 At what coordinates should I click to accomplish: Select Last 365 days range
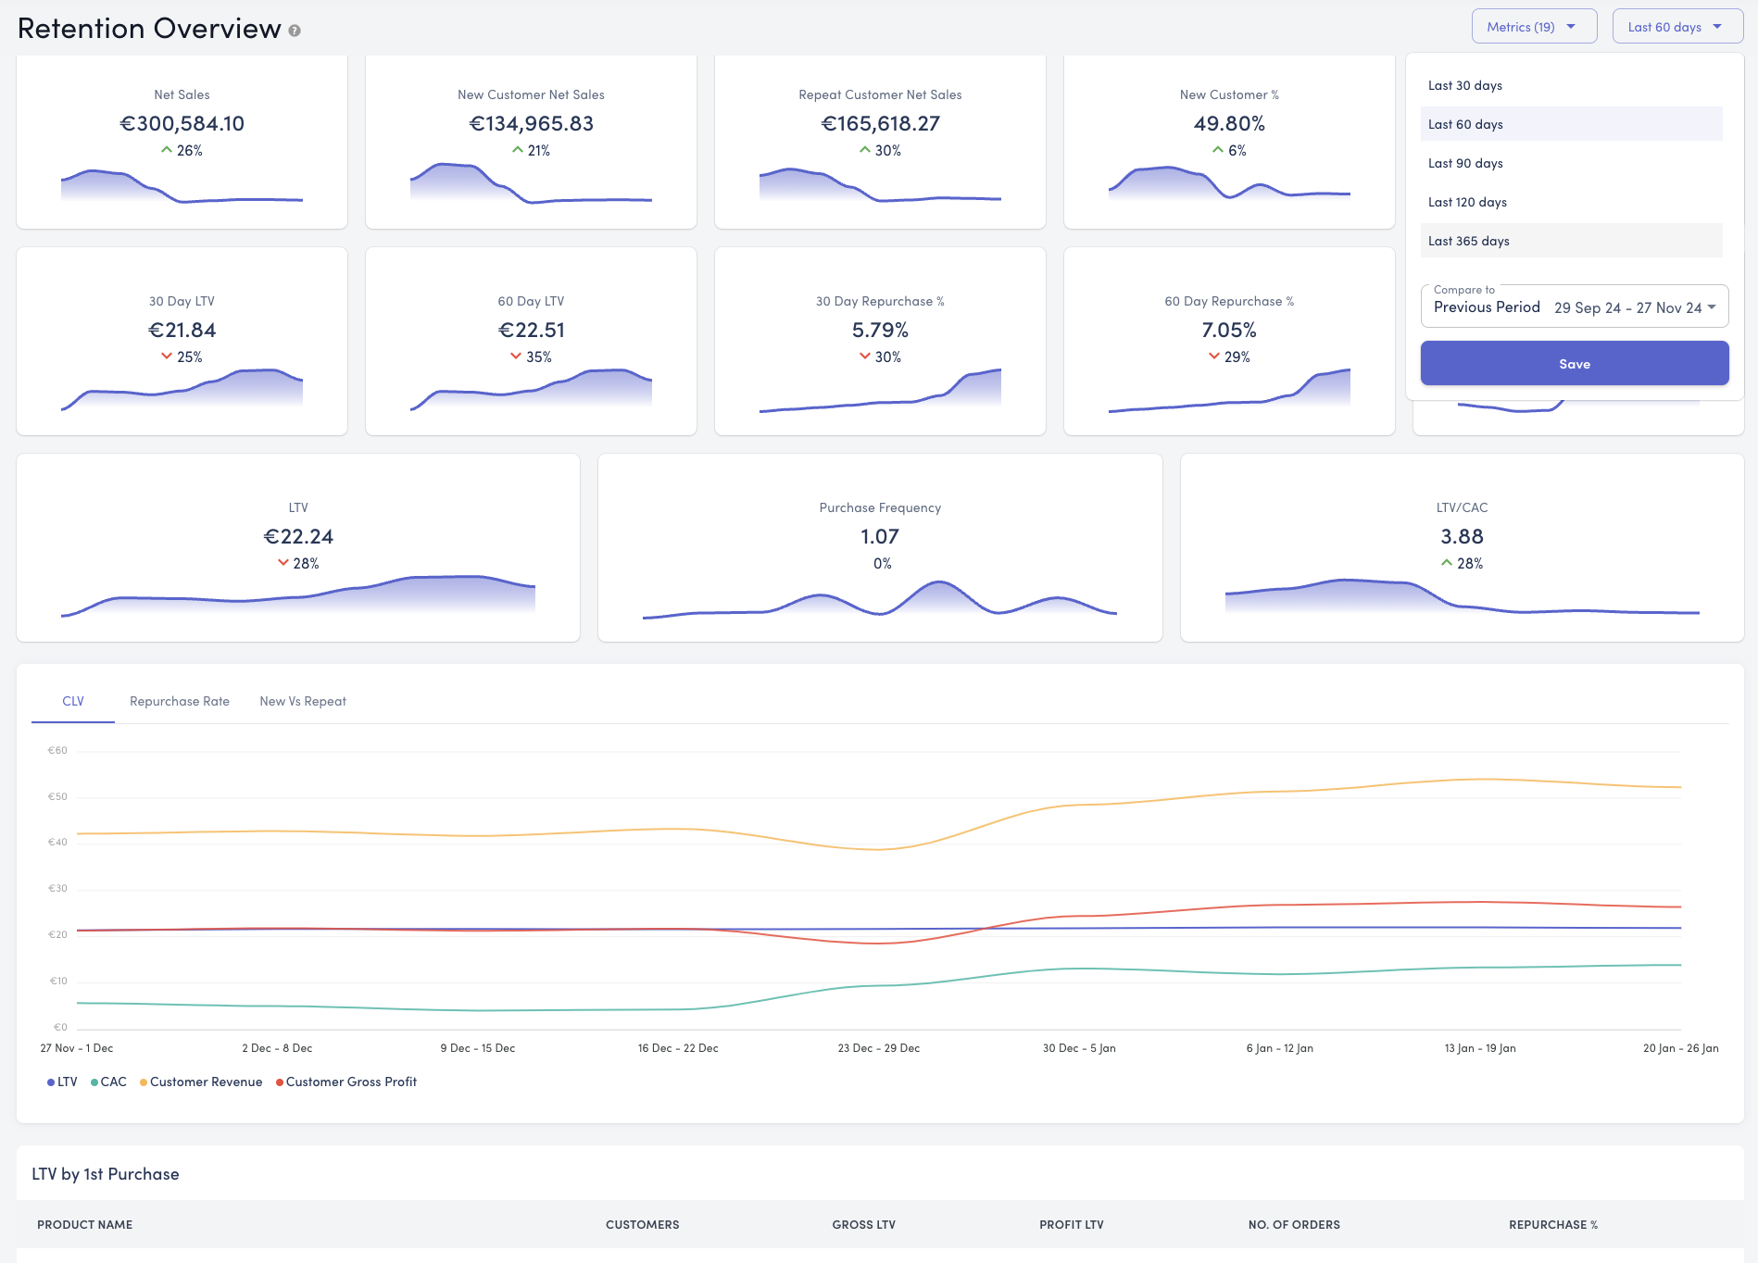[x=1468, y=241]
